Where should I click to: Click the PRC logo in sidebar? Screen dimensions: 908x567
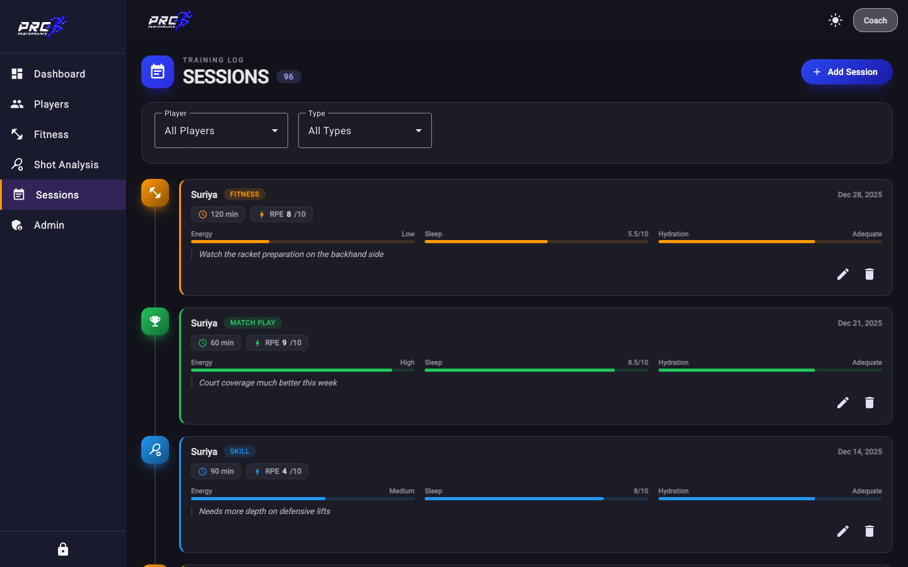click(42, 26)
